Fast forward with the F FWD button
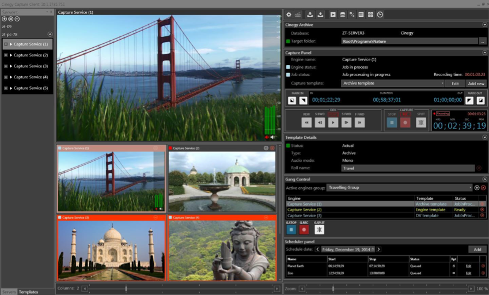The height and width of the screenshot is (295, 489). coord(359,123)
